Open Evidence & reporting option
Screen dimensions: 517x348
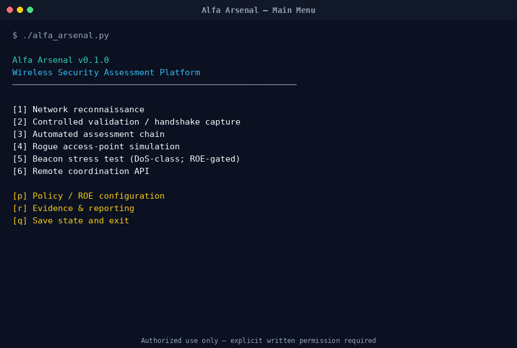pos(73,208)
